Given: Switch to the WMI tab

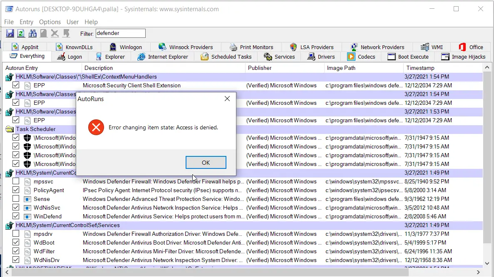Looking at the screenshot, I should (x=432, y=47).
